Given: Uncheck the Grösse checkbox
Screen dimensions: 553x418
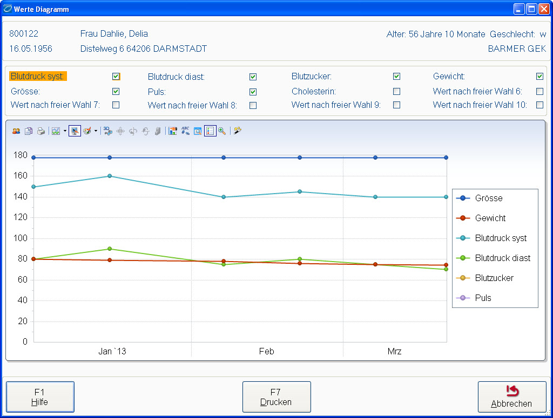Looking at the screenshot, I should click(x=116, y=92).
